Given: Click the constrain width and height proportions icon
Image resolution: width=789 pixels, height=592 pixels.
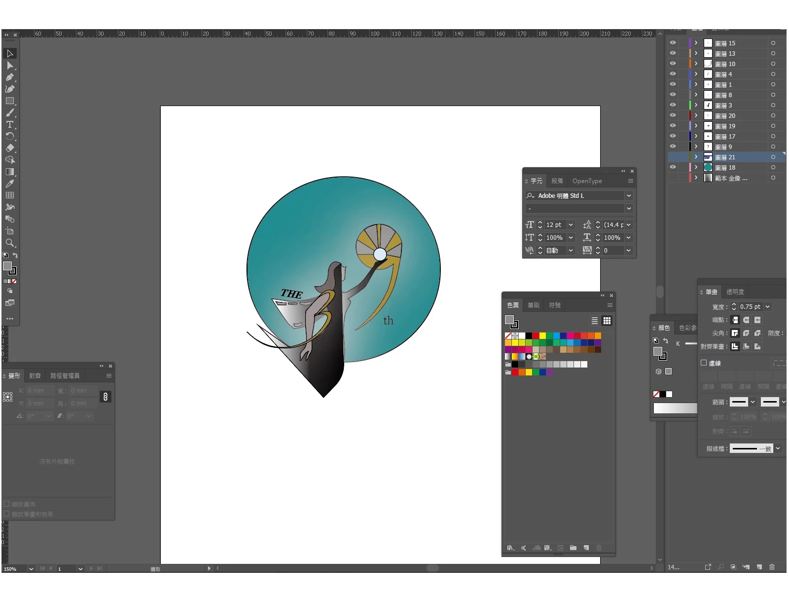Looking at the screenshot, I should (105, 397).
